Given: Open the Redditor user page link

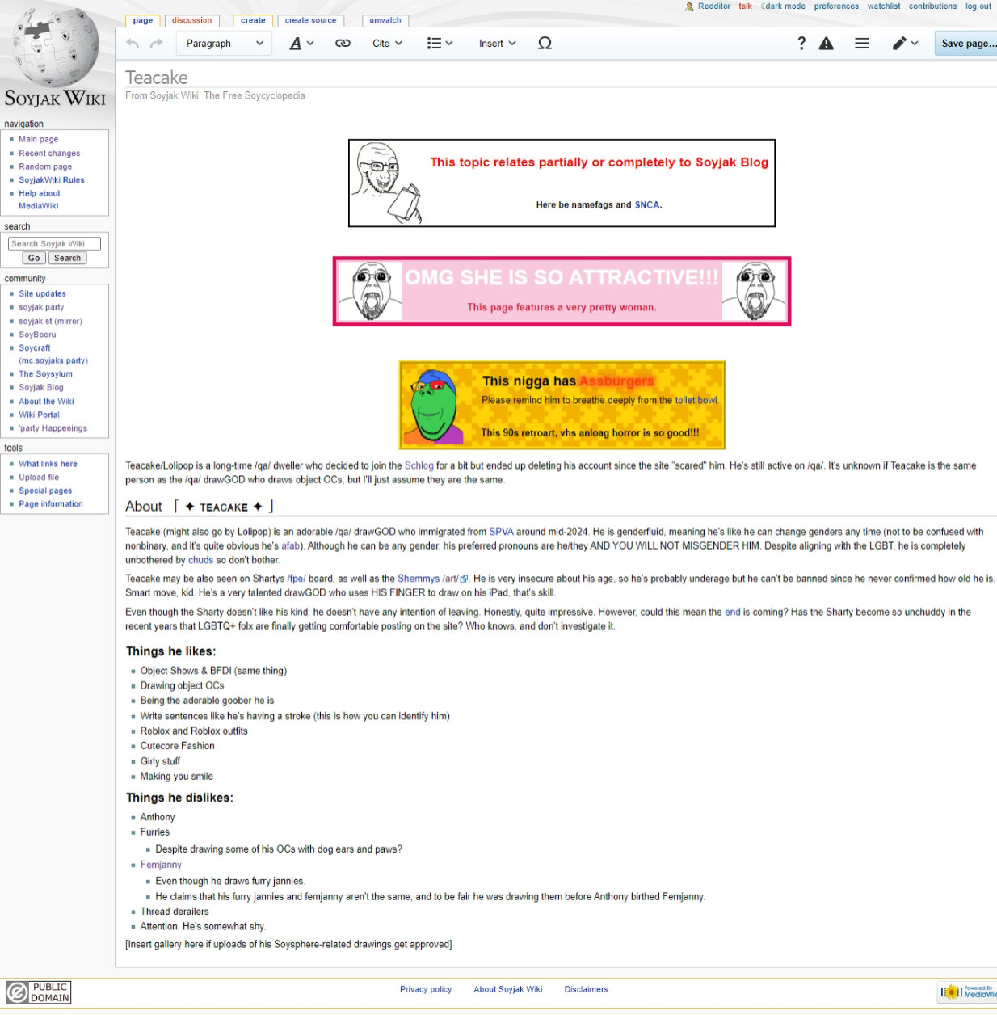Looking at the screenshot, I should point(714,6).
